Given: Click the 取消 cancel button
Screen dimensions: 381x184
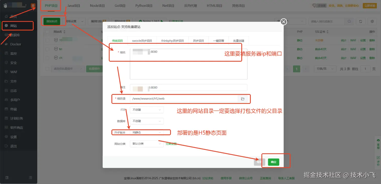Looking at the screenshot, I should 259,162.
